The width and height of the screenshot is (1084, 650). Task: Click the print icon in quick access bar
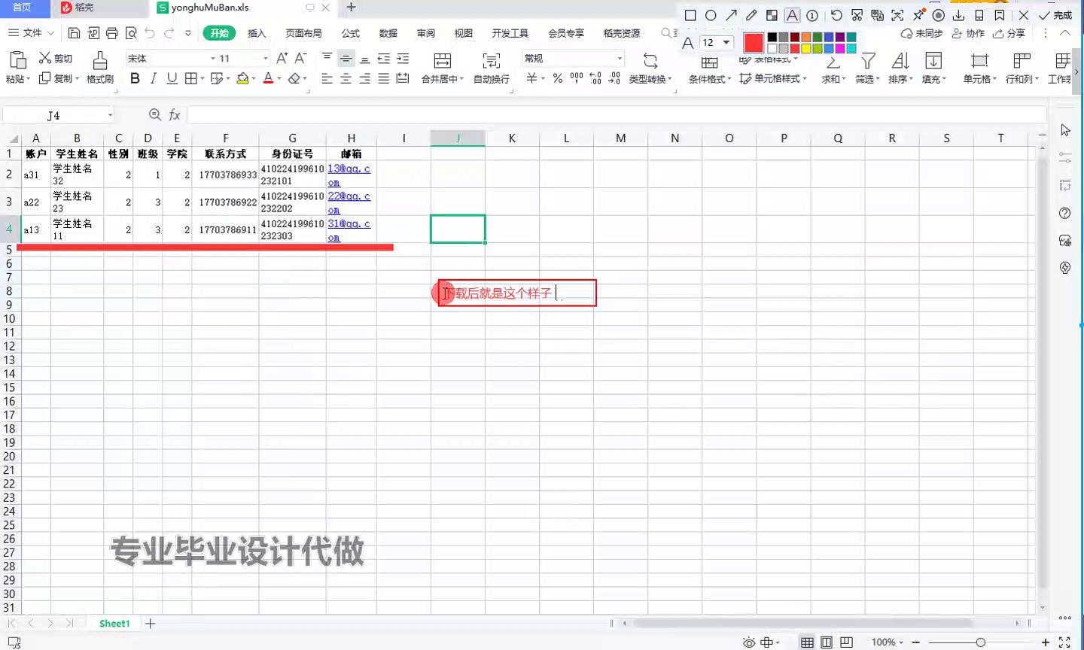click(x=112, y=33)
